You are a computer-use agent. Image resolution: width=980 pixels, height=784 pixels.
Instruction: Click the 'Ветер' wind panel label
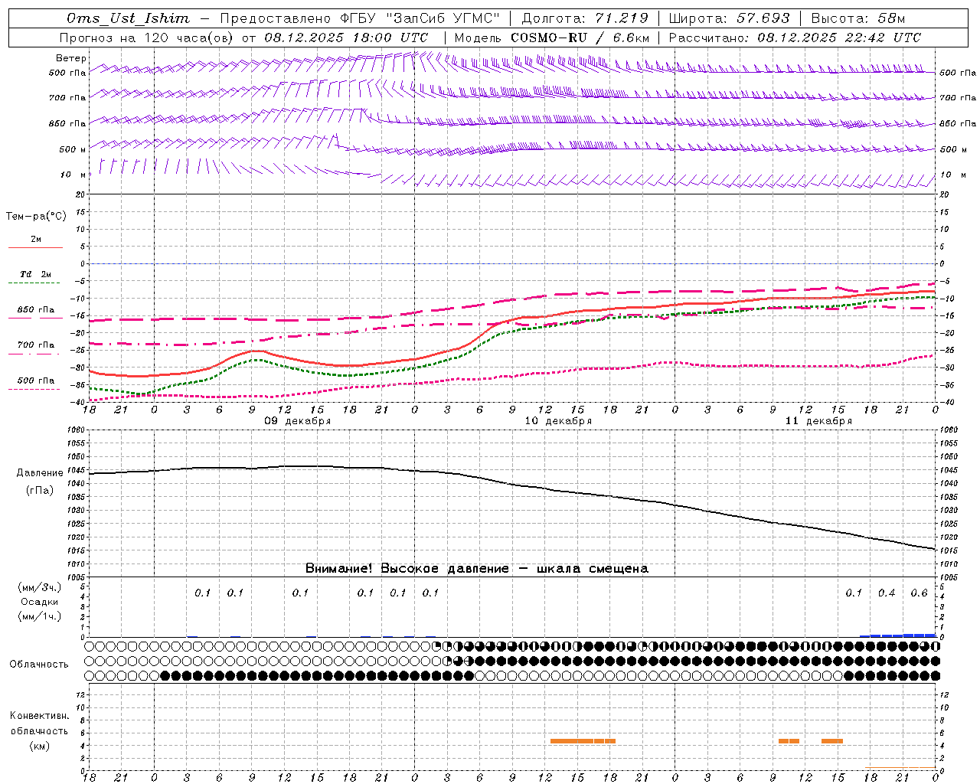click(x=70, y=58)
